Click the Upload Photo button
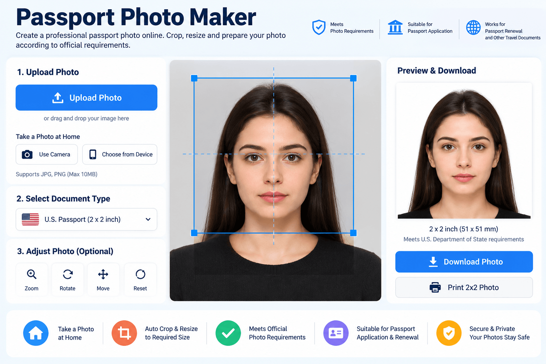The image size is (546, 364). click(x=86, y=97)
